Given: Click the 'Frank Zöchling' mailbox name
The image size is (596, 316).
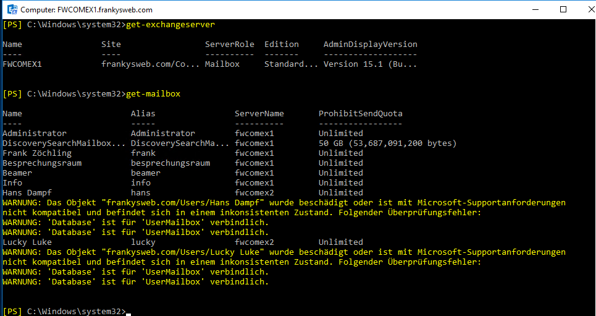Looking at the screenshot, I should coord(36,153).
